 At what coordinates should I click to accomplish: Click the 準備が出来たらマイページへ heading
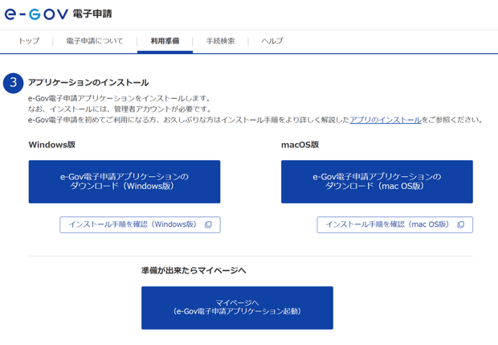pos(194,270)
